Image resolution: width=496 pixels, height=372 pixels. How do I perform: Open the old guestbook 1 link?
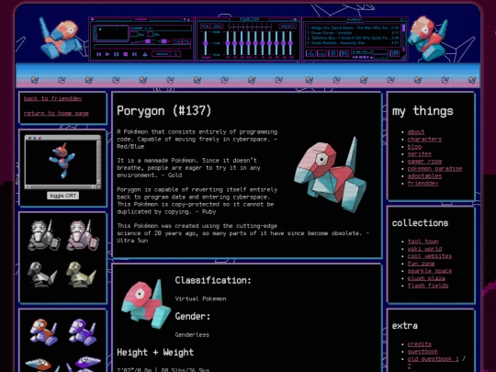pos(433,359)
